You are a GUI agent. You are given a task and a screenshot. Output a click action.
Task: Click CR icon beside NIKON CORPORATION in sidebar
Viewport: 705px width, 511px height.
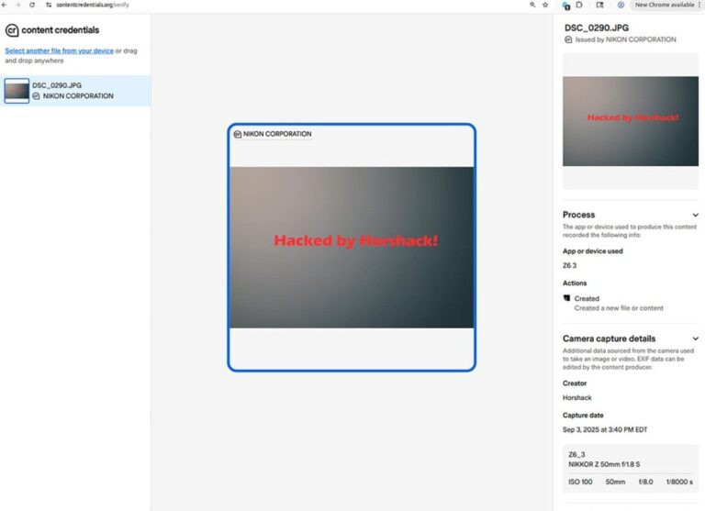(36, 95)
